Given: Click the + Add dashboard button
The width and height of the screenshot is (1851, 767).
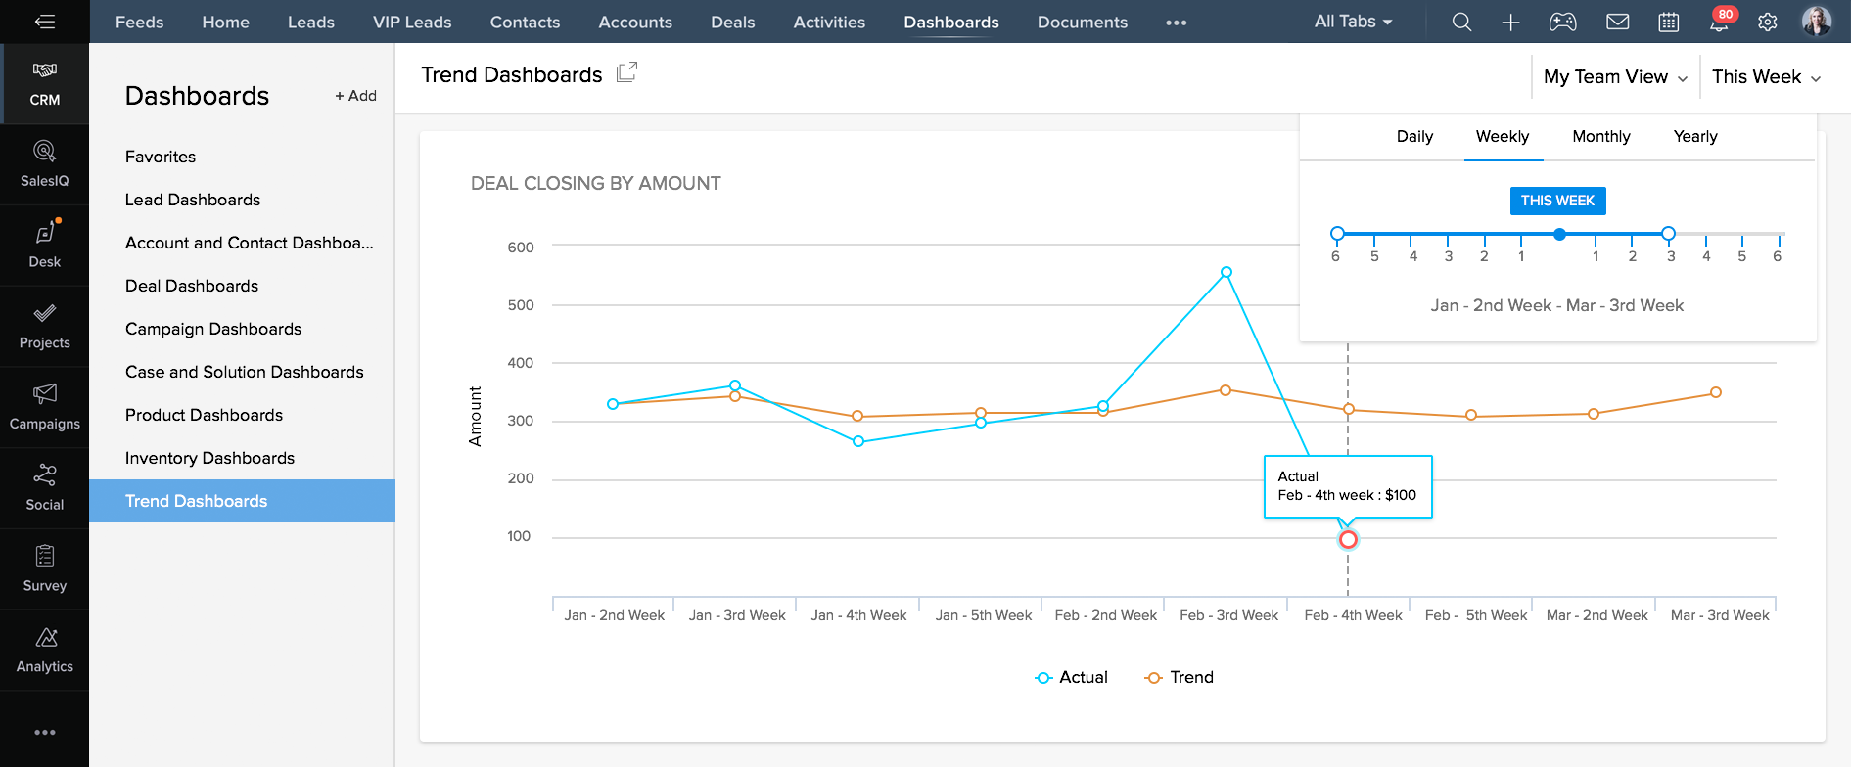Looking at the screenshot, I should (x=355, y=96).
